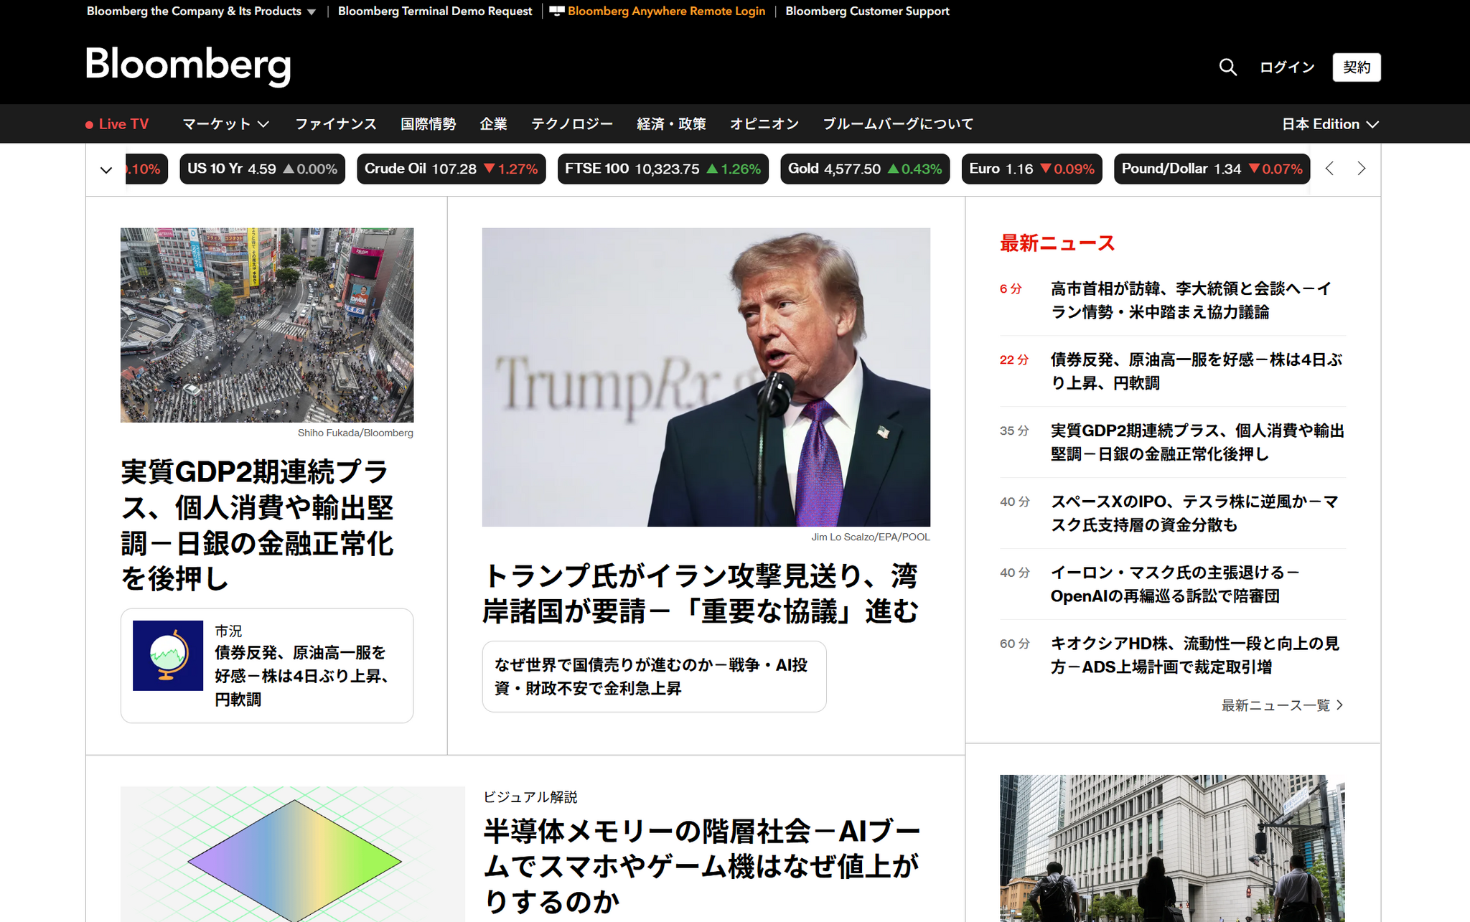Open the スペースXのIPO news item
This screenshot has width=1470, height=922.
coord(1194,513)
